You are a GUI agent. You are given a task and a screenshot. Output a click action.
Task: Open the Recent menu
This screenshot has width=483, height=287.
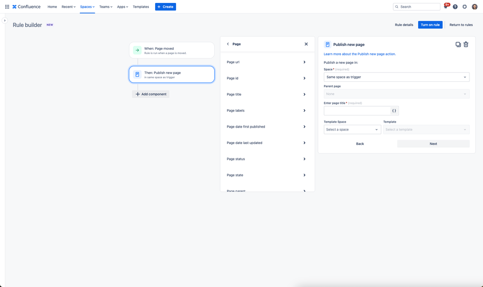coord(68,7)
